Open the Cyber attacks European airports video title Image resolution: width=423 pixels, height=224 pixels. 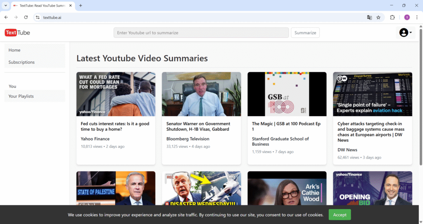click(x=370, y=132)
